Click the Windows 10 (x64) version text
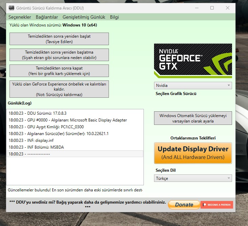248x226 pixels. pyautogui.click(x=80, y=25)
